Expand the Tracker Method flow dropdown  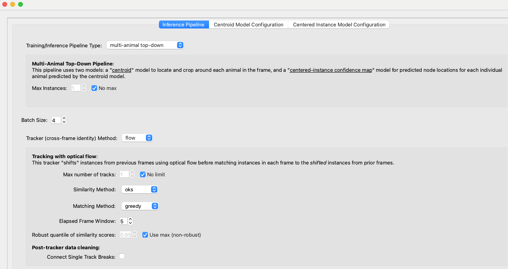[x=137, y=138]
